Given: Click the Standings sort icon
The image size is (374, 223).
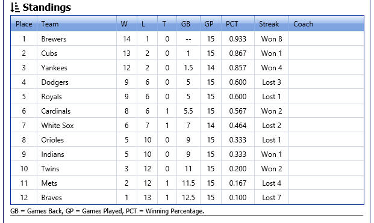Looking at the screenshot, I should tap(15, 7).
